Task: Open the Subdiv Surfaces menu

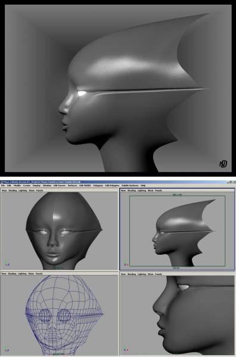Action: point(130,186)
